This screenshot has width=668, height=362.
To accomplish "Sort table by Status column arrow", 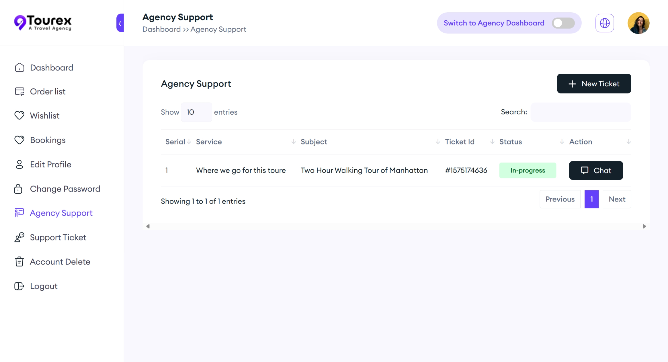I will point(562,142).
